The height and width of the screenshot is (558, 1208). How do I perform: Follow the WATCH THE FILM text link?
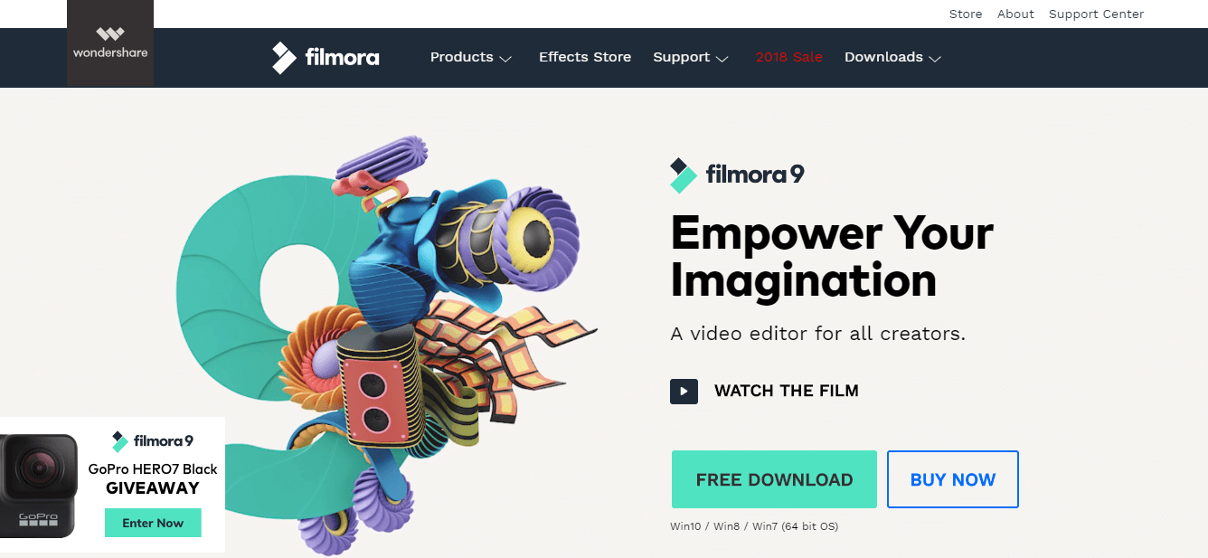[787, 391]
